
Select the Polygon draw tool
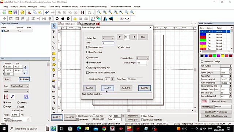tap(54, 70)
